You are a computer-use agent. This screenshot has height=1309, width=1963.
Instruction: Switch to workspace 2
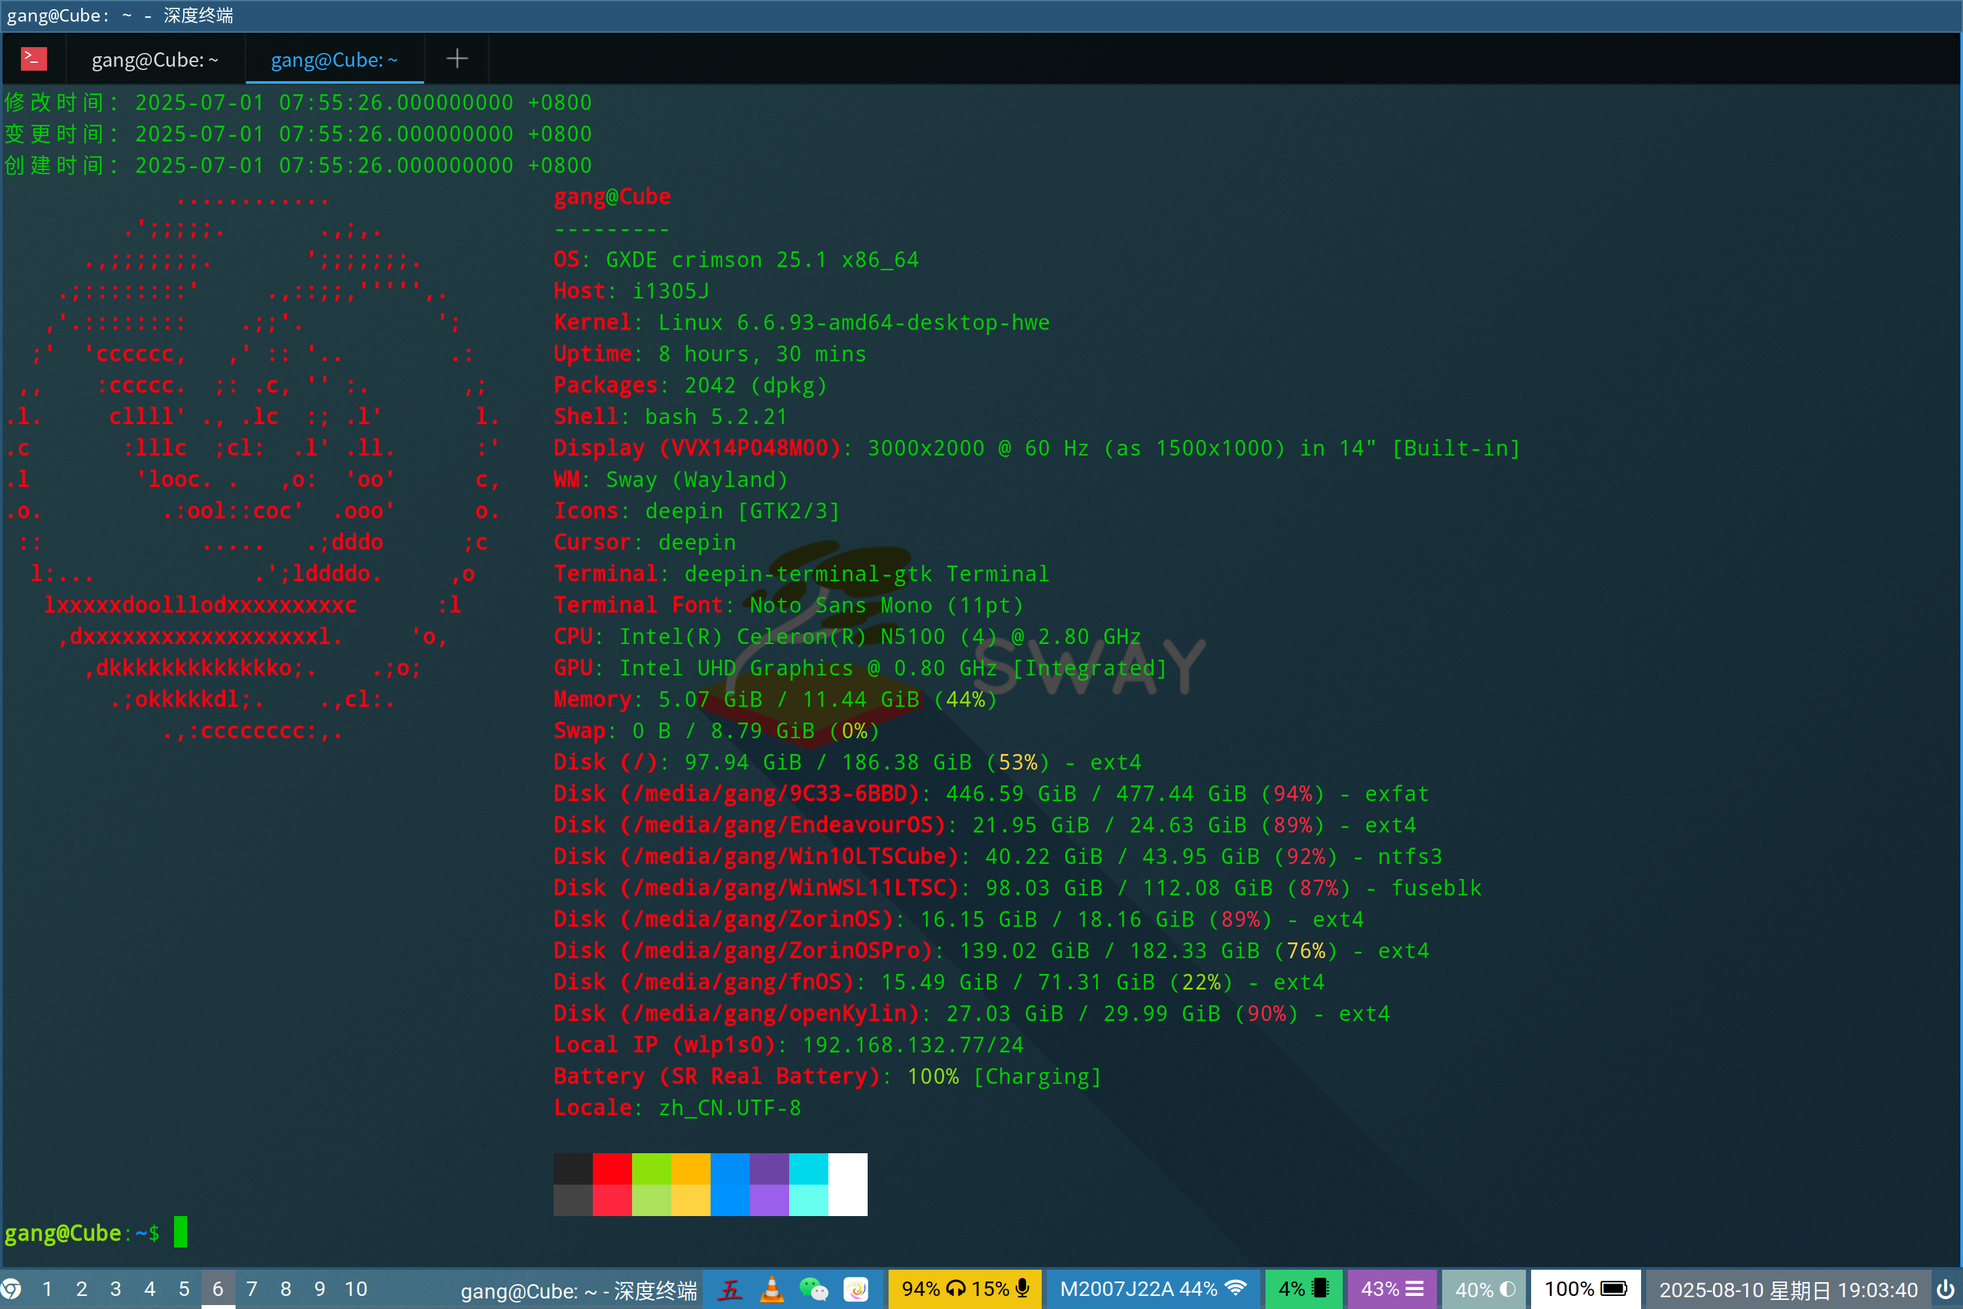coord(82,1289)
